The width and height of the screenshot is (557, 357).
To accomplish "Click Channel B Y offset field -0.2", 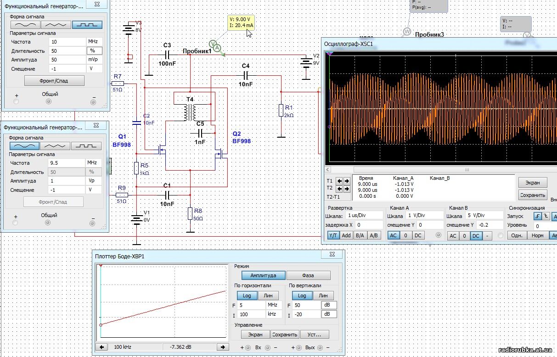I will click(x=489, y=225).
